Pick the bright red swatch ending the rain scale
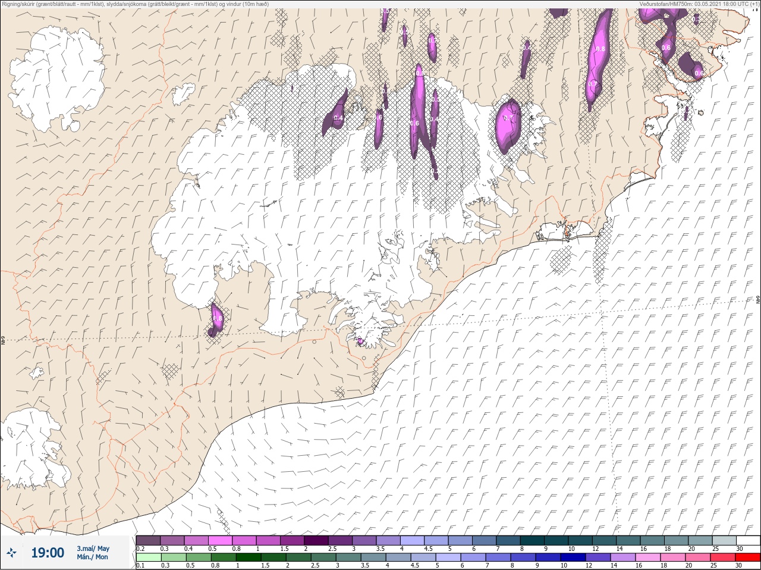This screenshot has width=761, height=570. click(x=748, y=558)
